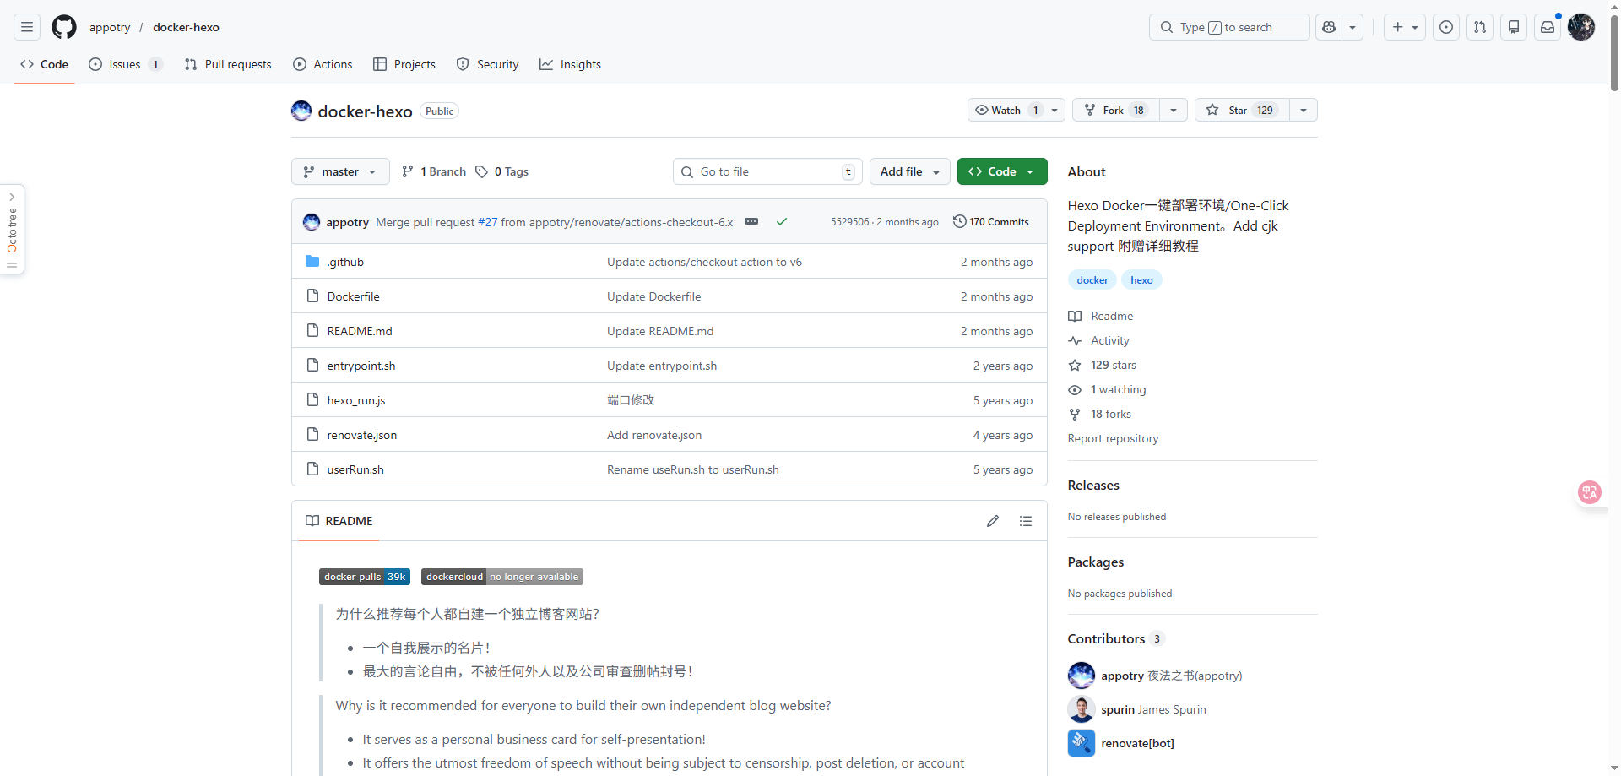Screen dimensions: 1621x776
Task: Open the 1 Branch link
Action: (x=434, y=171)
